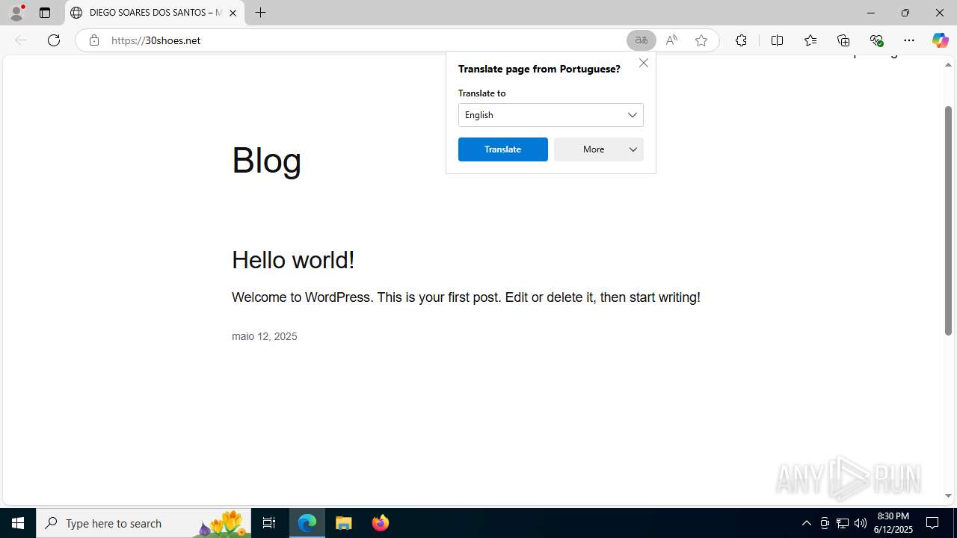Image resolution: width=957 pixels, height=538 pixels.
Task: Restore down the Edge window
Action: click(x=905, y=13)
